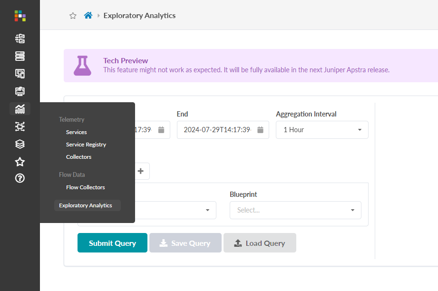Click the End datetime input field
Screen dimensions: 438x291
(217, 130)
